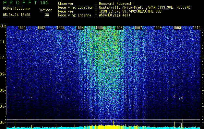The width and height of the screenshot is (204, 129).
Task: Click the HROFFT title text
Action: (x=20, y=3)
